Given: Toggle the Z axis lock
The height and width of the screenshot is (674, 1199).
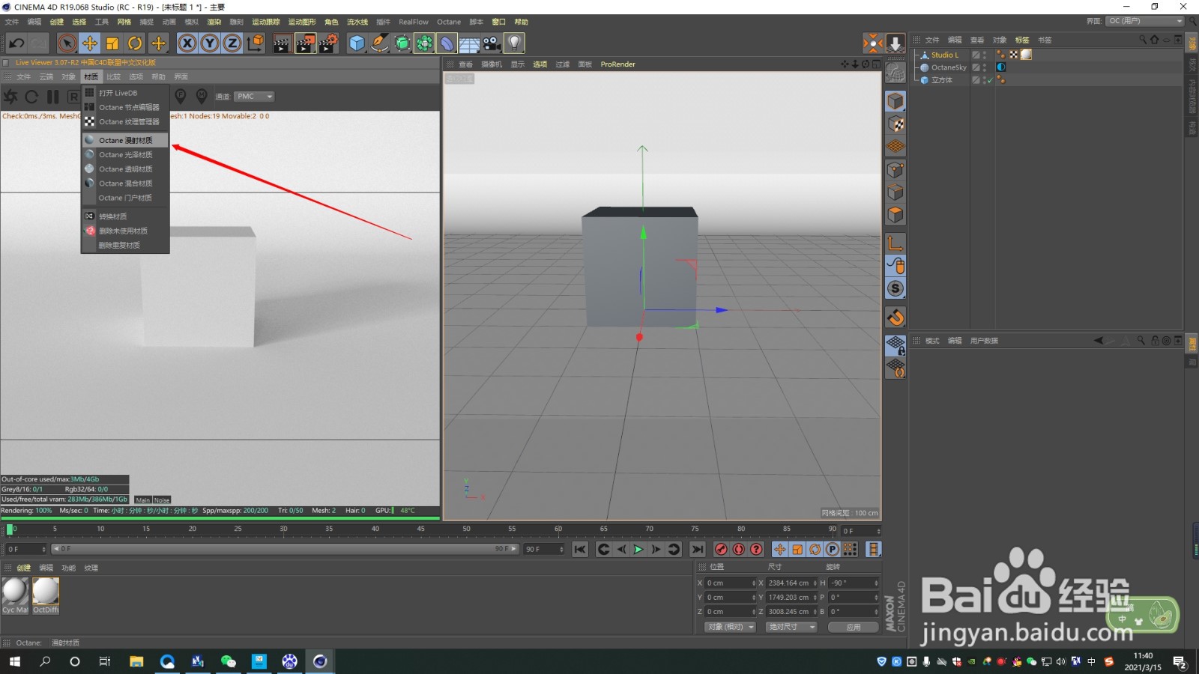Looking at the screenshot, I should (x=232, y=43).
